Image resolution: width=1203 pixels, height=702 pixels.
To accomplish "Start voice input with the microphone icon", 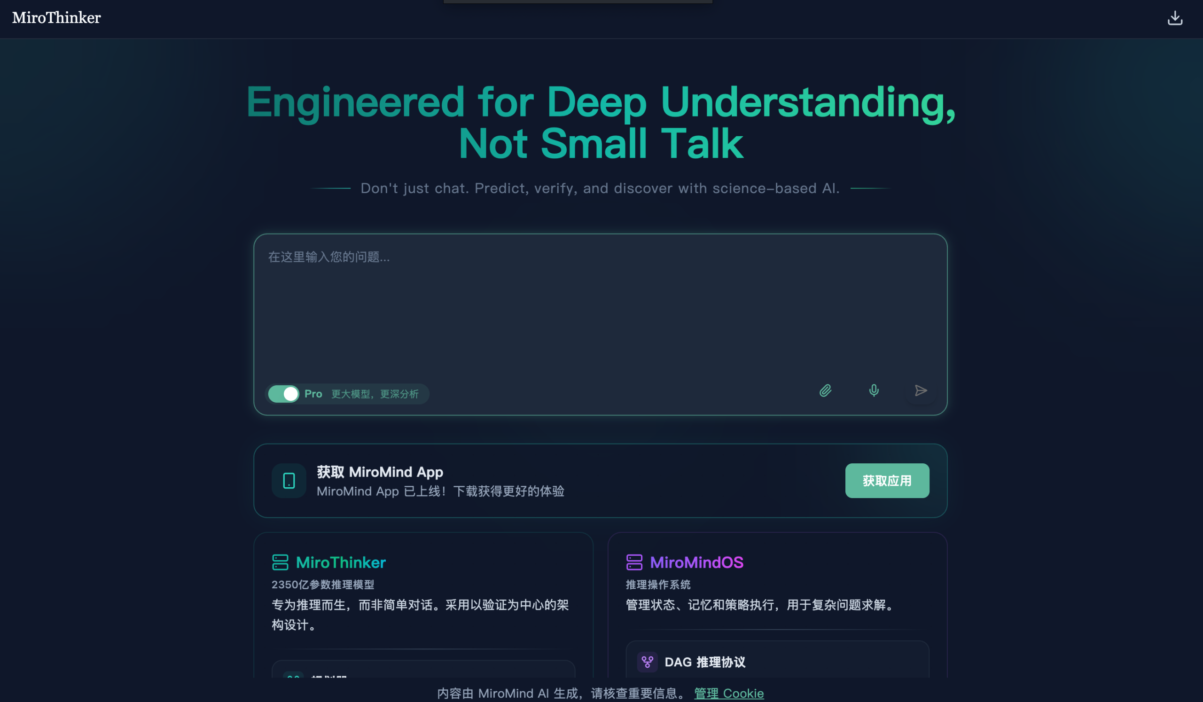I will [x=874, y=391].
